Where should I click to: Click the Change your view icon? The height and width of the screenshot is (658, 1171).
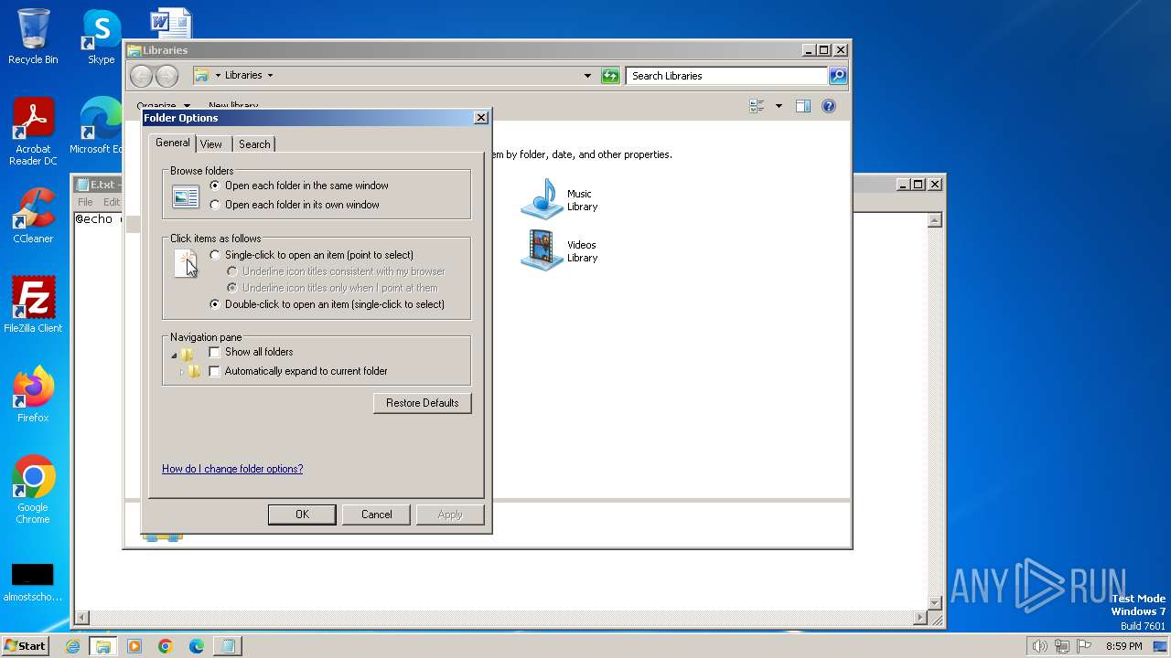pos(757,106)
